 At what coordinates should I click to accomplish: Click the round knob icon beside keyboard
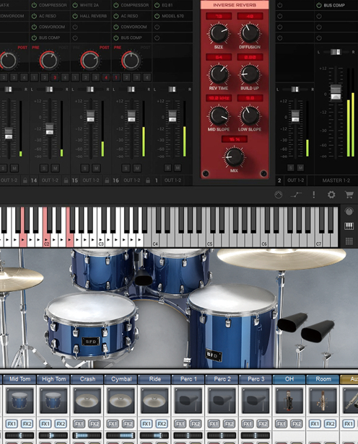point(349,211)
